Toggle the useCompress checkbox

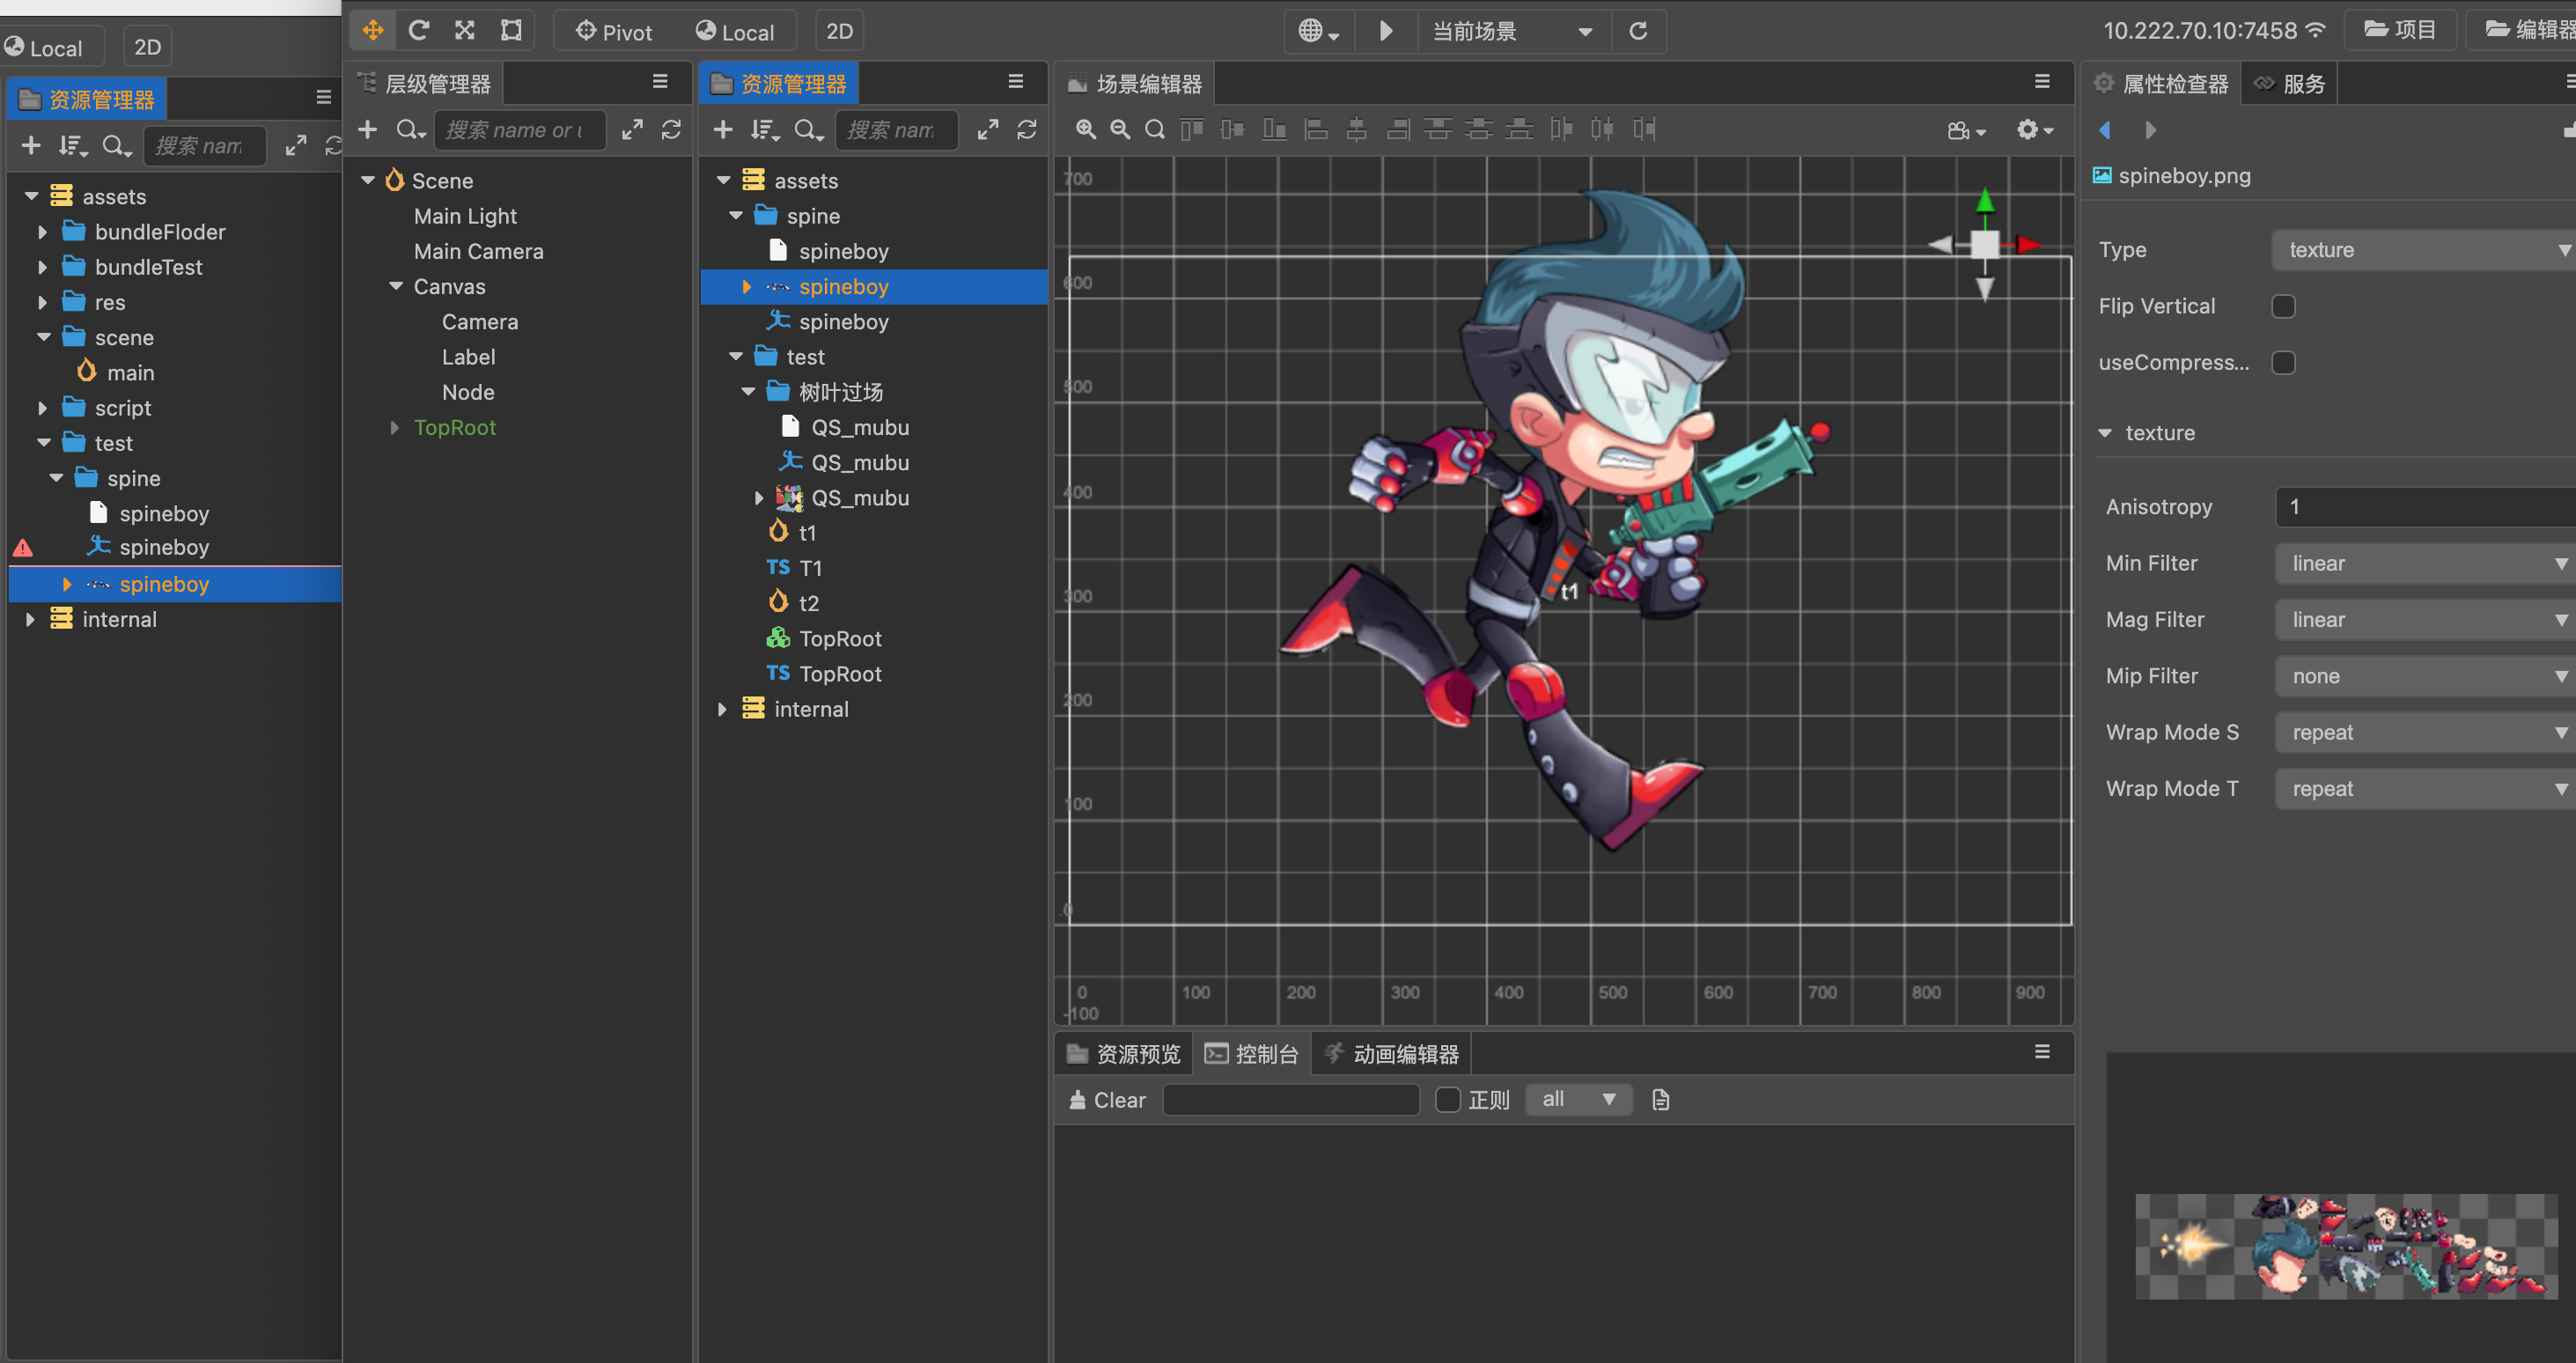[2283, 362]
